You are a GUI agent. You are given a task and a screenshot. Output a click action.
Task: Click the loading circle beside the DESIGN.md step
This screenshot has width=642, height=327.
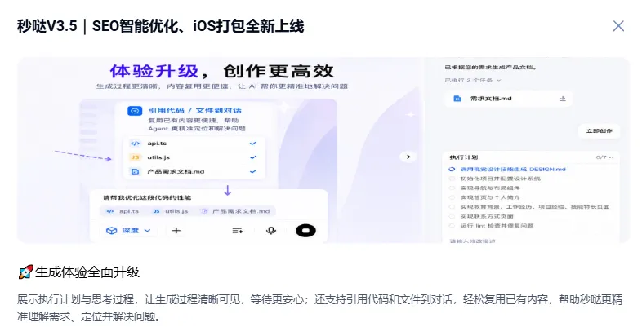452,170
